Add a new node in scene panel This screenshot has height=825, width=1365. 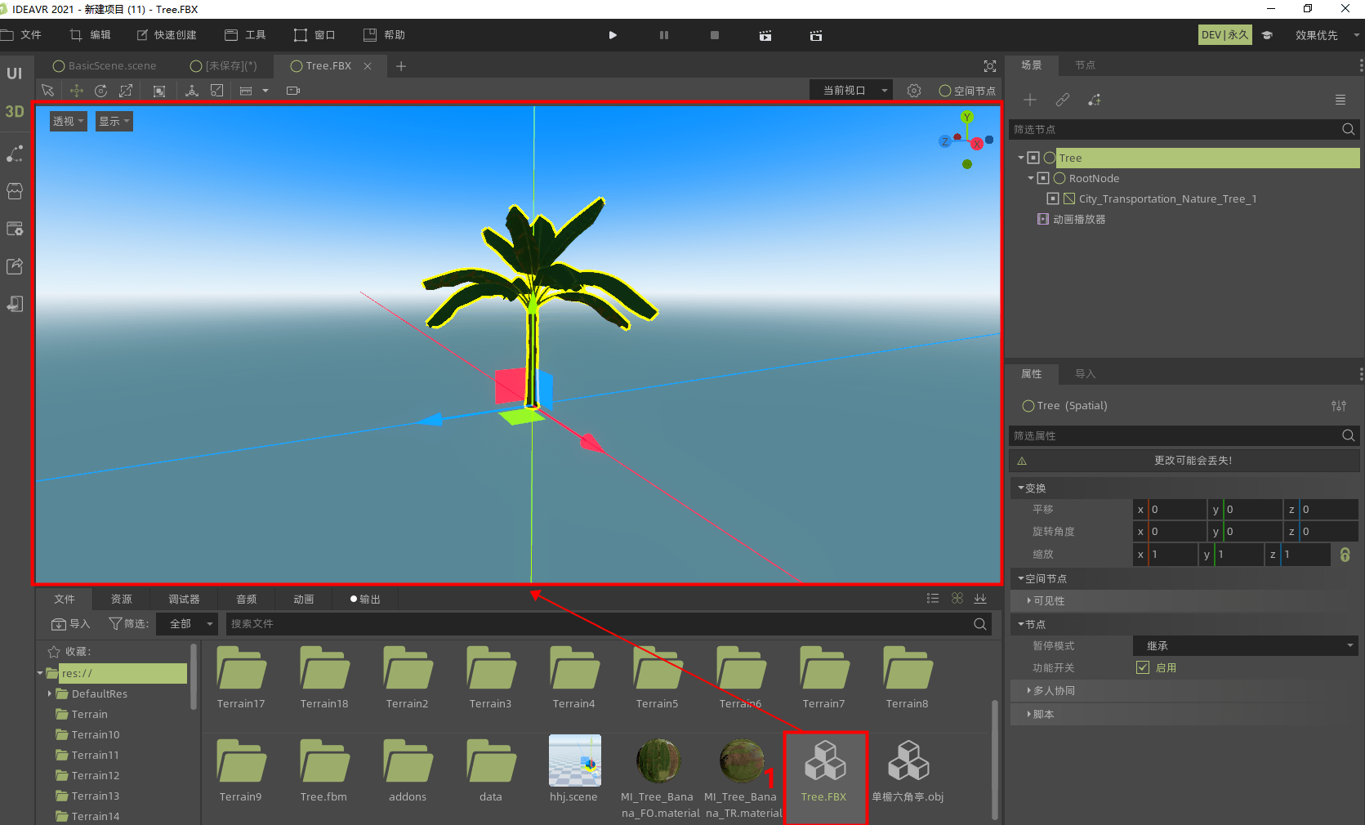pos(1030,100)
